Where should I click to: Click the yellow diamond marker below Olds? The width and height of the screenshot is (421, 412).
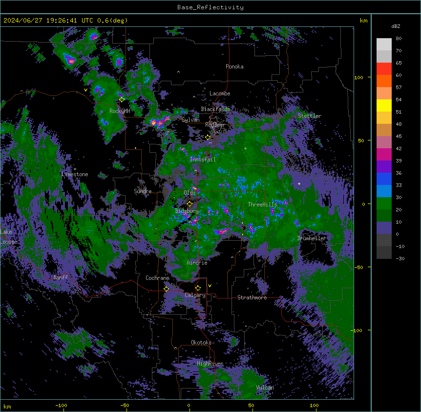point(189,204)
